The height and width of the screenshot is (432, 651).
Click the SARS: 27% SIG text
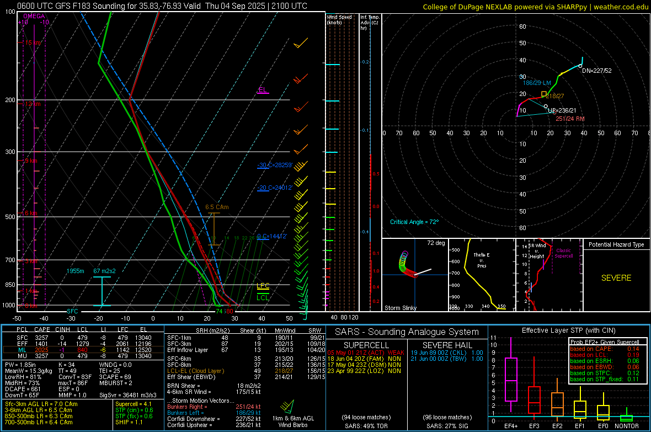pos(447,426)
